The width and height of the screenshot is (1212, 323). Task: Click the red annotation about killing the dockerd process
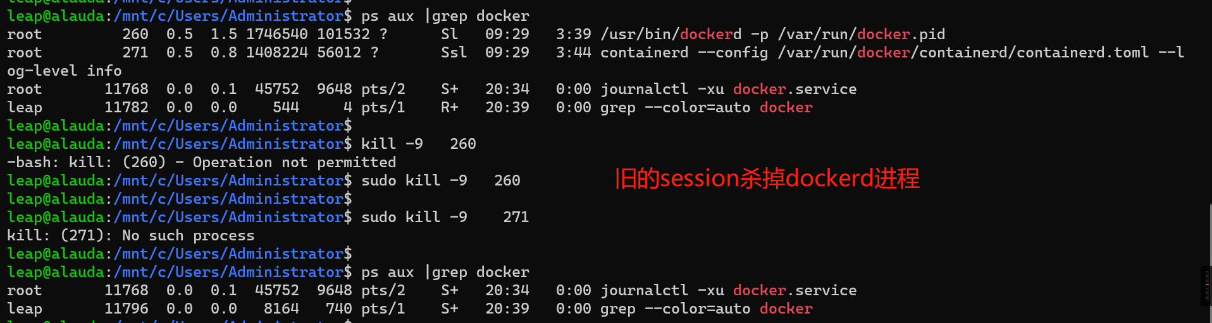click(767, 179)
